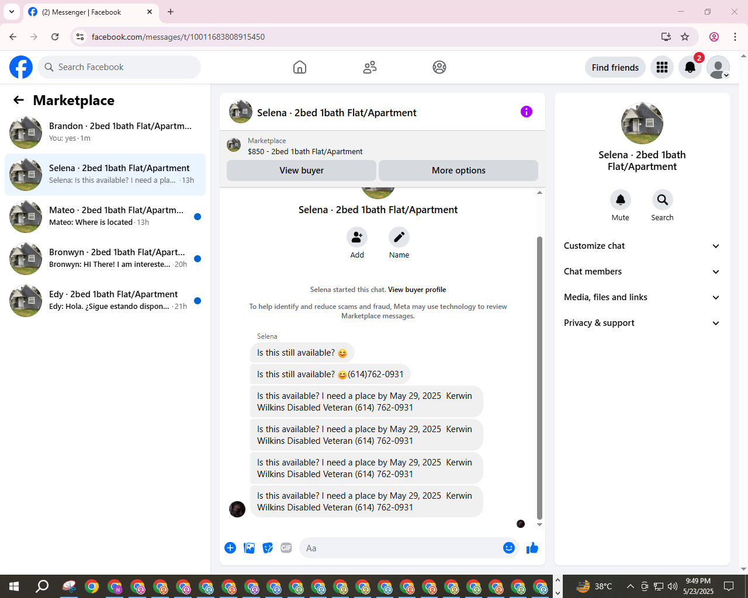Click Find friends button

tap(615, 67)
